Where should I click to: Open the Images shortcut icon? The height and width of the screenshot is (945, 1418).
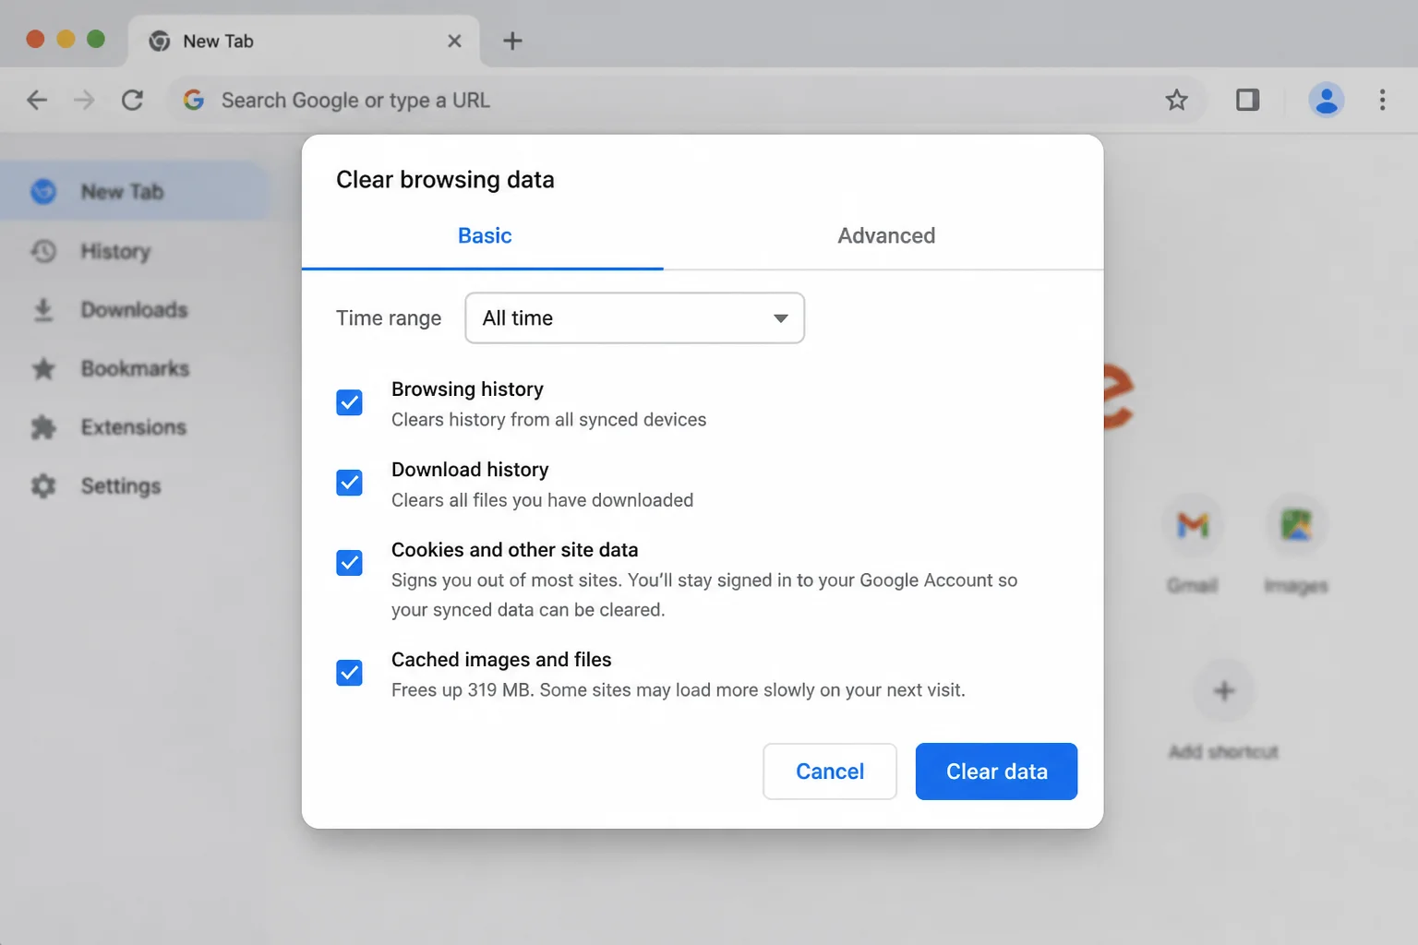(1296, 525)
